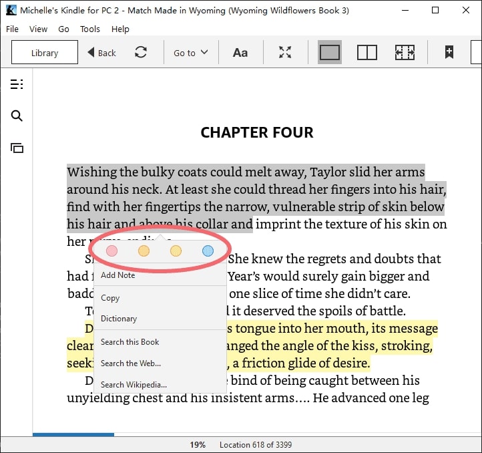Open the Tools menu
Image resolution: width=482 pixels, height=453 pixels.
click(x=89, y=29)
